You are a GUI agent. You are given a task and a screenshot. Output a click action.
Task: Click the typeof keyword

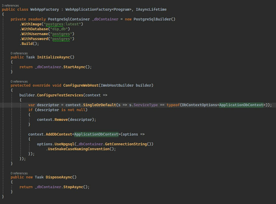click(173, 105)
